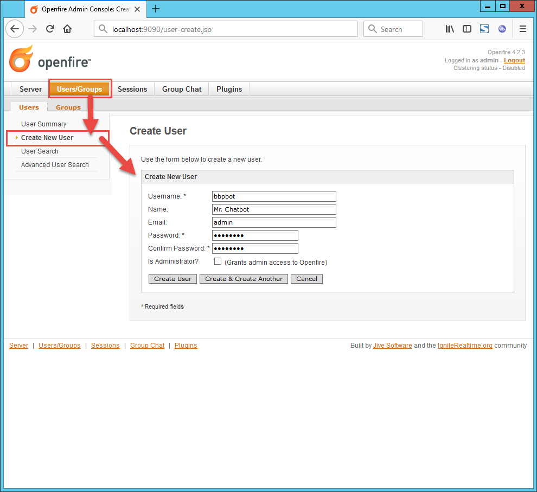Open the Jive Software link
Viewport: 537px width, 492px height.
tap(393, 346)
